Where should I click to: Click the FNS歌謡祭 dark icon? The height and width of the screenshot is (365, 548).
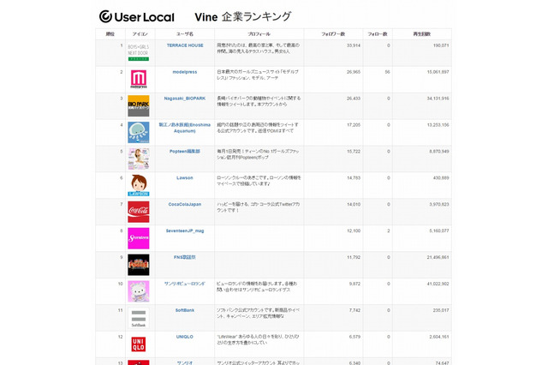pyautogui.click(x=139, y=265)
